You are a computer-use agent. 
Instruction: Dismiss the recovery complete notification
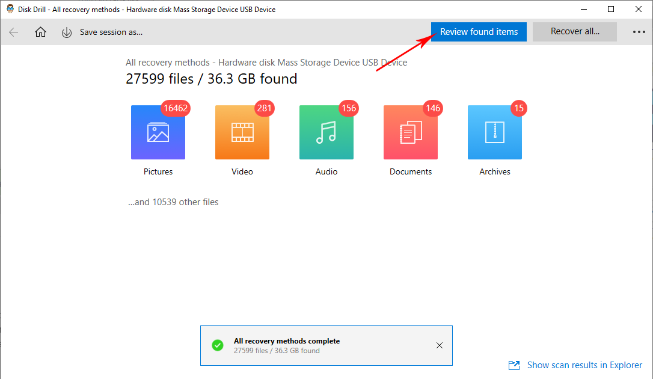click(440, 345)
